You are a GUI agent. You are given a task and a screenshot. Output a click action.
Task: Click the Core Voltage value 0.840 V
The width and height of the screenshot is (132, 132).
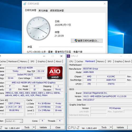[x=38, y=78]
